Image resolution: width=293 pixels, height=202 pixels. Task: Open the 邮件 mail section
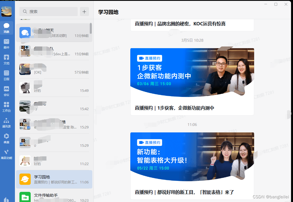coord(6,44)
